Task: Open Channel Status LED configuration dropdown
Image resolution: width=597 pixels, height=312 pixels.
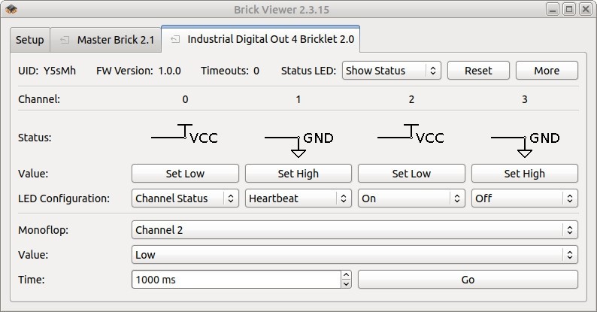Action: tap(185, 198)
